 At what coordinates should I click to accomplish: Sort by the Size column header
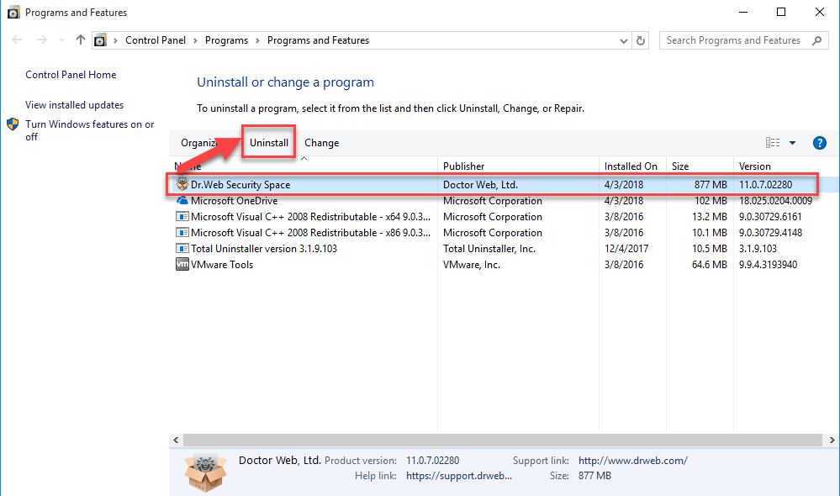680,166
